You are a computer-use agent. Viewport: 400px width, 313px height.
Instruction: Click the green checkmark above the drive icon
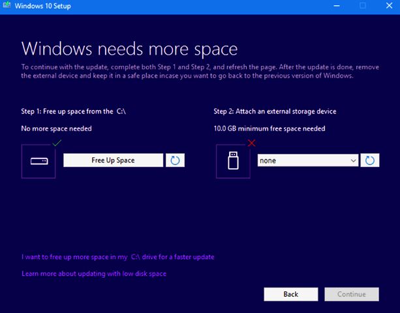point(57,143)
